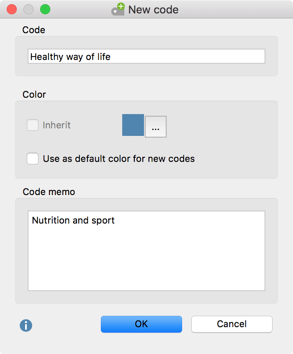Click the green zoom window button
The image size is (293, 354).
[45, 10]
